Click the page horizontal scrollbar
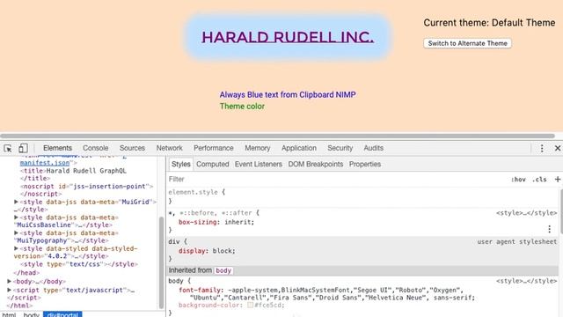The height and width of the screenshot is (317, 563). point(278,136)
